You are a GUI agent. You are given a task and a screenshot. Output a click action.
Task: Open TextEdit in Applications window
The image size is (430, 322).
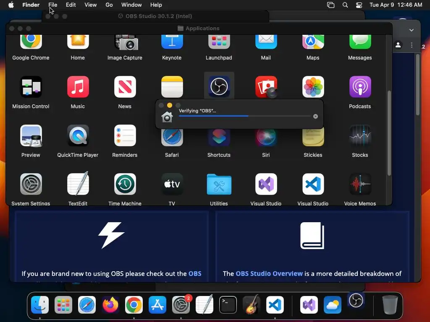tap(78, 184)
